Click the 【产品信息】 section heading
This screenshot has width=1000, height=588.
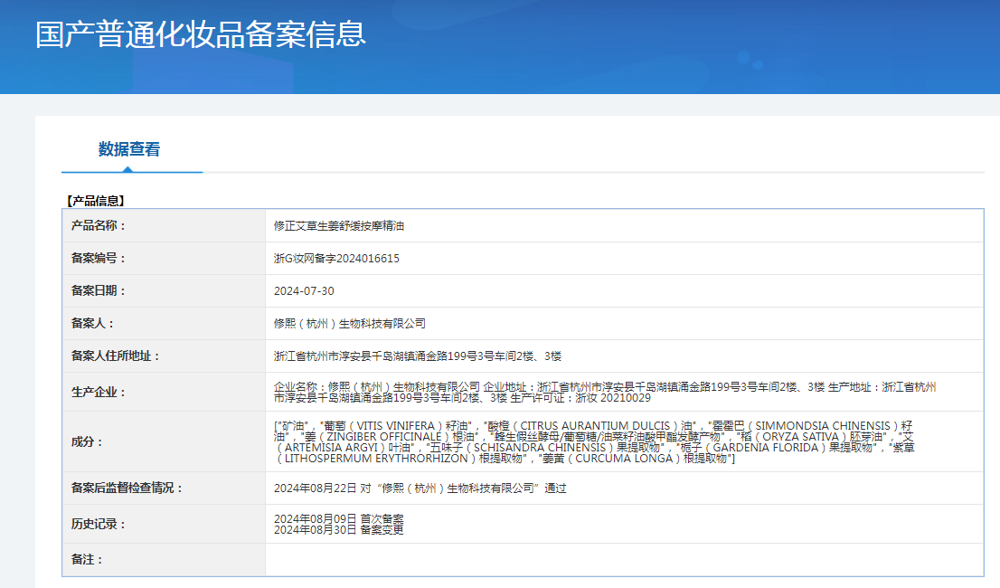95,201
